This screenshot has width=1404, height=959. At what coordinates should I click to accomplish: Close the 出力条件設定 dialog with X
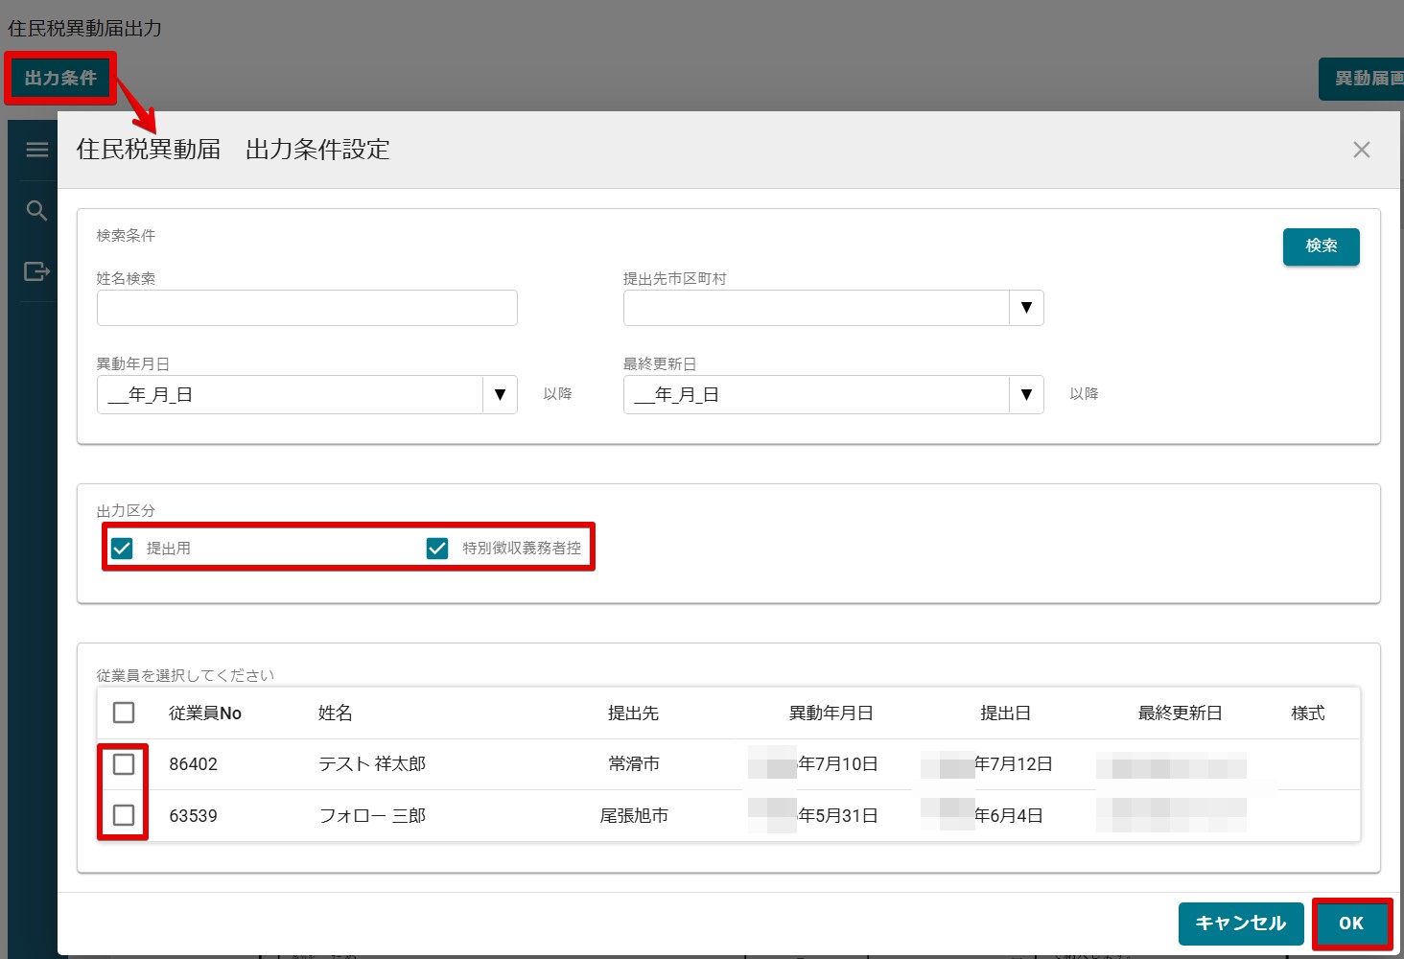[x=1361, y=150]
